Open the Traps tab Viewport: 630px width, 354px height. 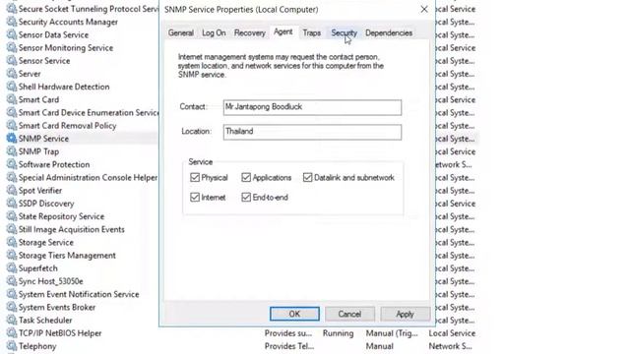[312, 32]
